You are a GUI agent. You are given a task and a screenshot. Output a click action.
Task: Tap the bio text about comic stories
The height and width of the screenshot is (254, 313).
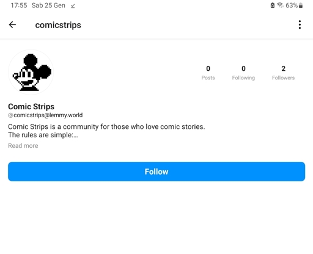pos(106,131)
